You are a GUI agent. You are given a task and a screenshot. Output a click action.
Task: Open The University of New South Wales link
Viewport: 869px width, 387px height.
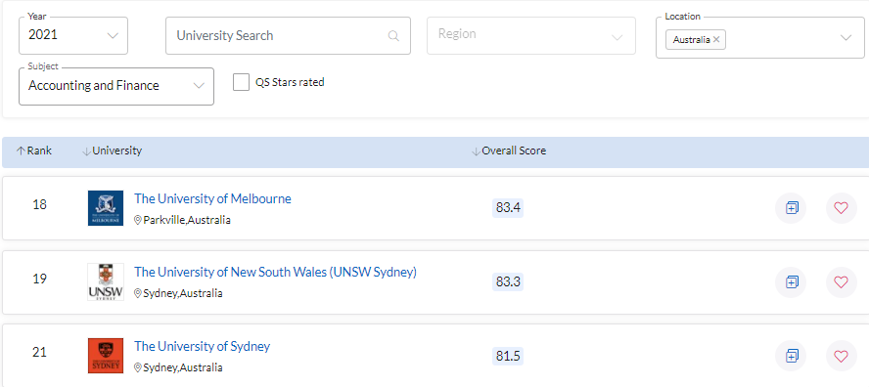tap(275, 272)
